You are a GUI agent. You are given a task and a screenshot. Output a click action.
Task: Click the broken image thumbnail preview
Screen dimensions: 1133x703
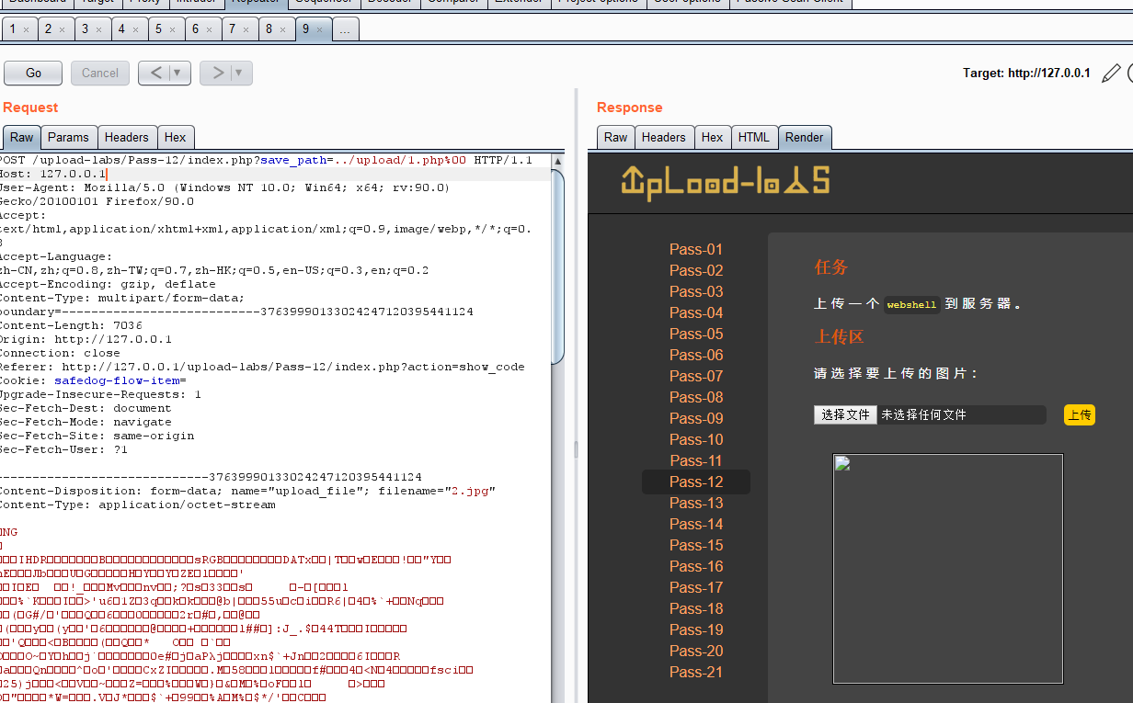[x=948, y=569]
